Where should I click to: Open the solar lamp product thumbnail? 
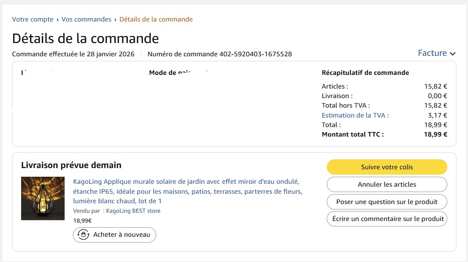click(x=43, y=199)
